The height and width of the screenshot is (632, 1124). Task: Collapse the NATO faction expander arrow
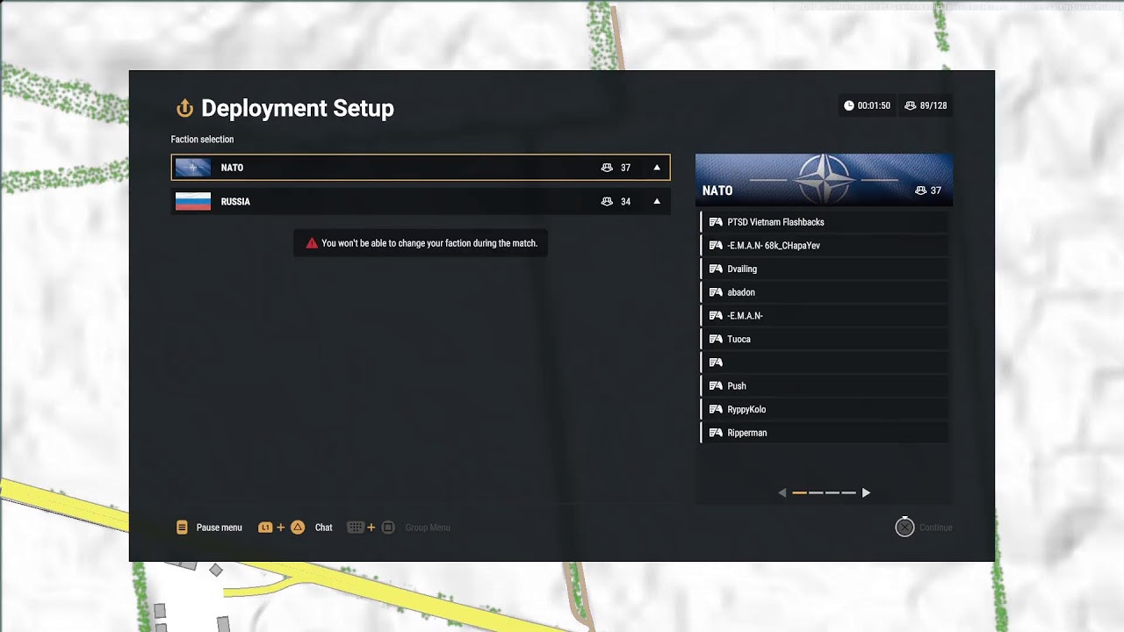coord(657,168)
